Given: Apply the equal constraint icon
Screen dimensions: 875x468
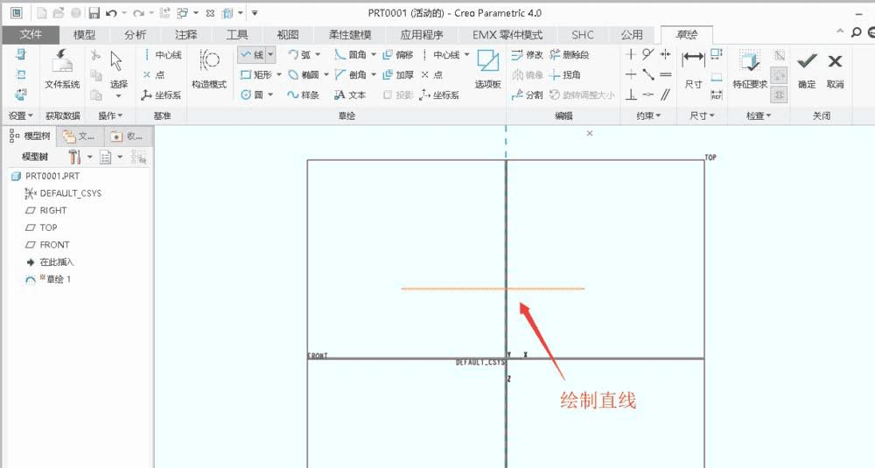Looking at the screenshot, I should (665, 74).
